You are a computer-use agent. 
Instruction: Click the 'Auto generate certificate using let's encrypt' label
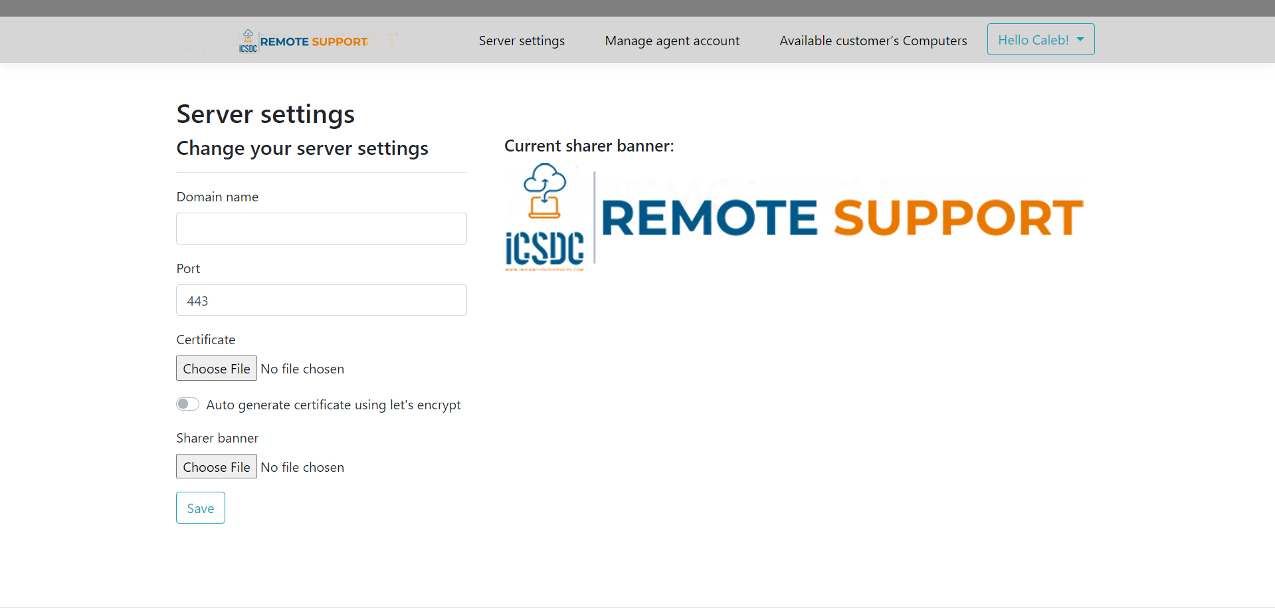click(334, 405)
